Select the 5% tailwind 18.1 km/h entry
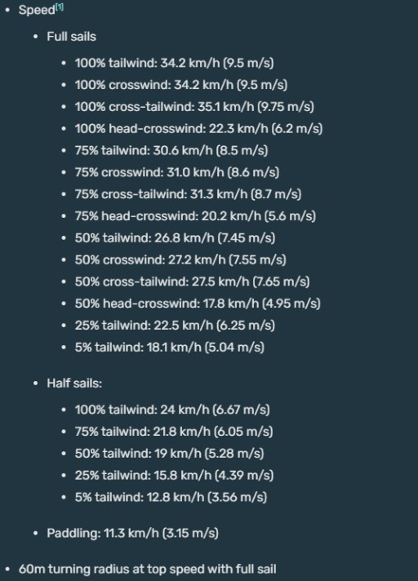Viewport: 418px width, 581px height. pos(169,347)
